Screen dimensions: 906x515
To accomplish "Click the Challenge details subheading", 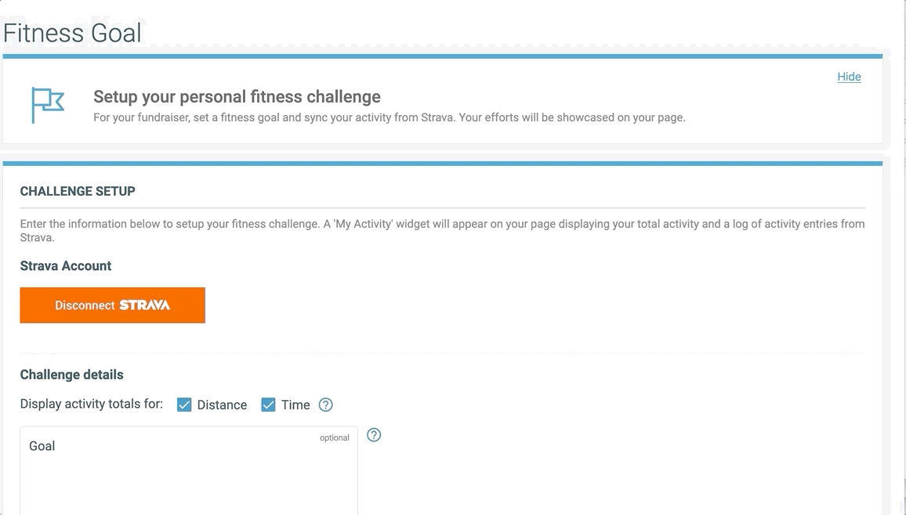I will 71,375.
